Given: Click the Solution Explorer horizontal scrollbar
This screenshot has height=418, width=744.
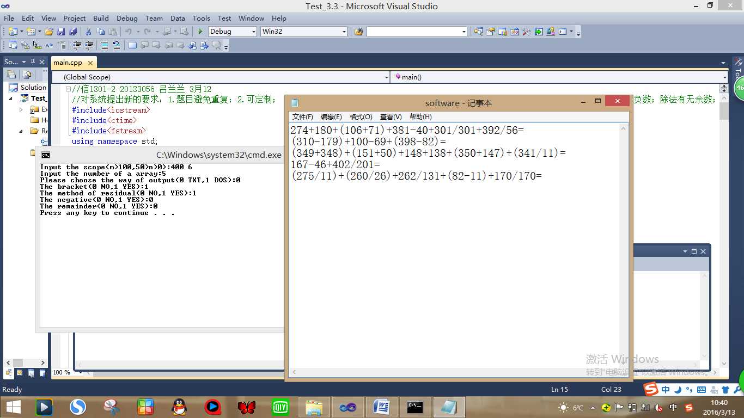Looking at the screenshot, I should coord(25,362).
